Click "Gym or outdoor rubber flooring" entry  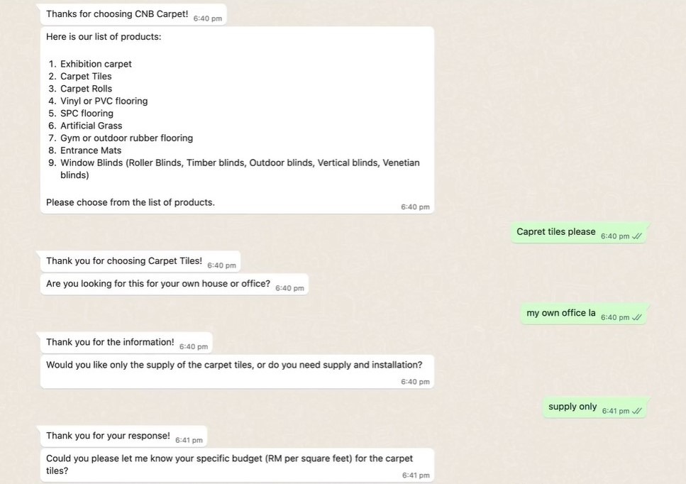pos(126,138)
